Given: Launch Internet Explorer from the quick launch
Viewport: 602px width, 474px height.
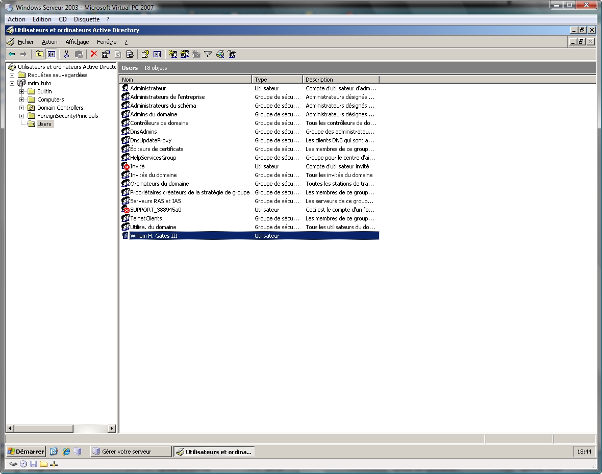Looking at the screenshot, I should 66,452.
